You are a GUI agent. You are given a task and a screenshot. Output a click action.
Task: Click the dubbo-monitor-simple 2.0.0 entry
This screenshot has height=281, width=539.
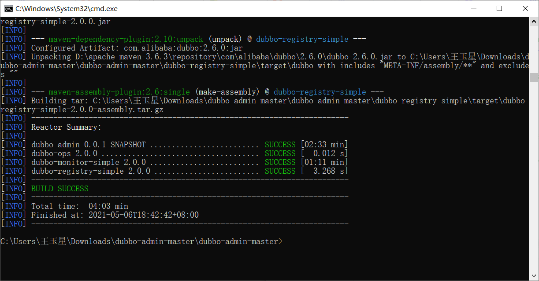[89, 162]
